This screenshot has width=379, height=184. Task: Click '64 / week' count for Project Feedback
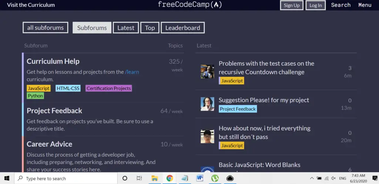(x=172, y=111)
